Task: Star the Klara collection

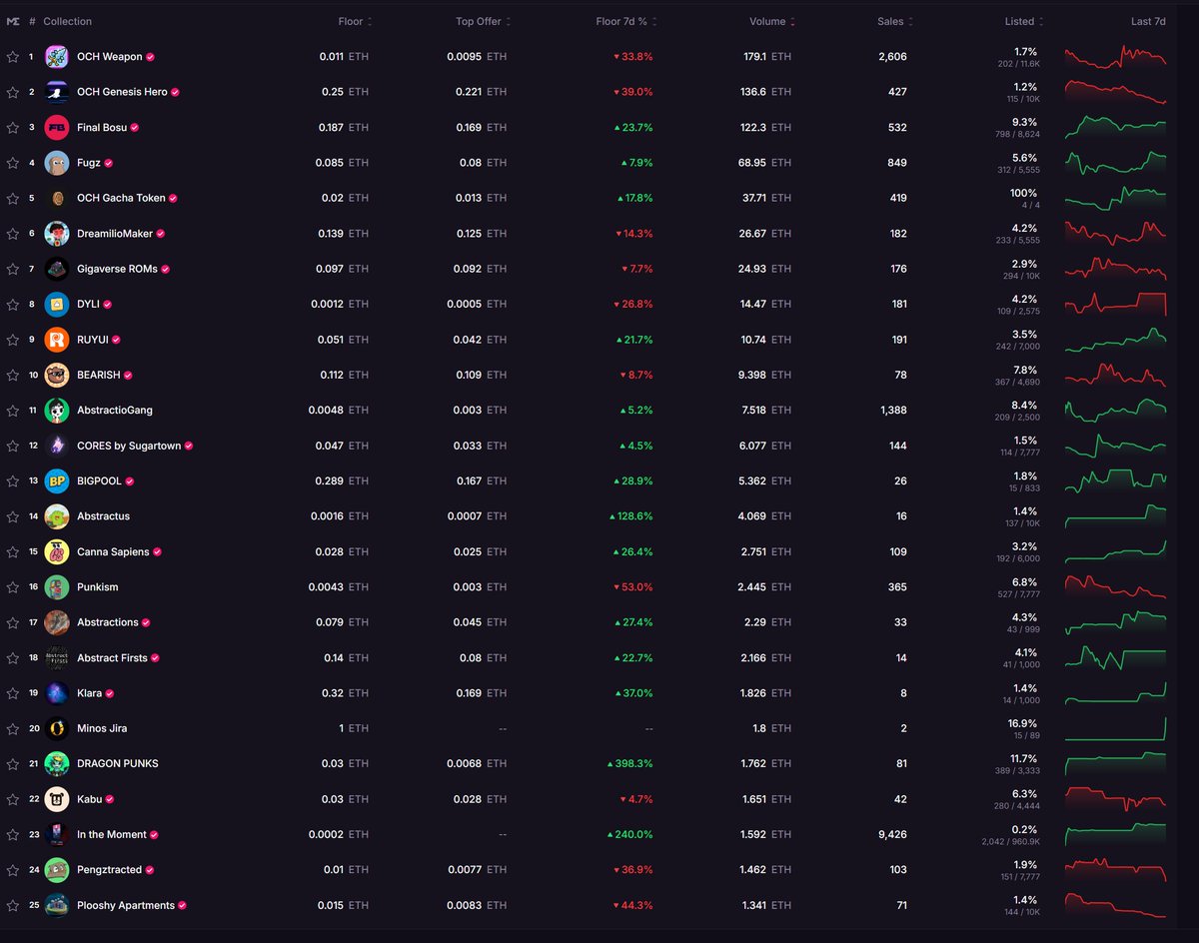Action: [x=13, y=693]
